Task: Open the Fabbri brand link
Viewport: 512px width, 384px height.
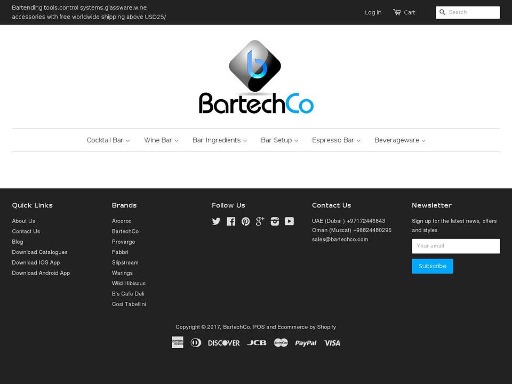Action: 120,252
